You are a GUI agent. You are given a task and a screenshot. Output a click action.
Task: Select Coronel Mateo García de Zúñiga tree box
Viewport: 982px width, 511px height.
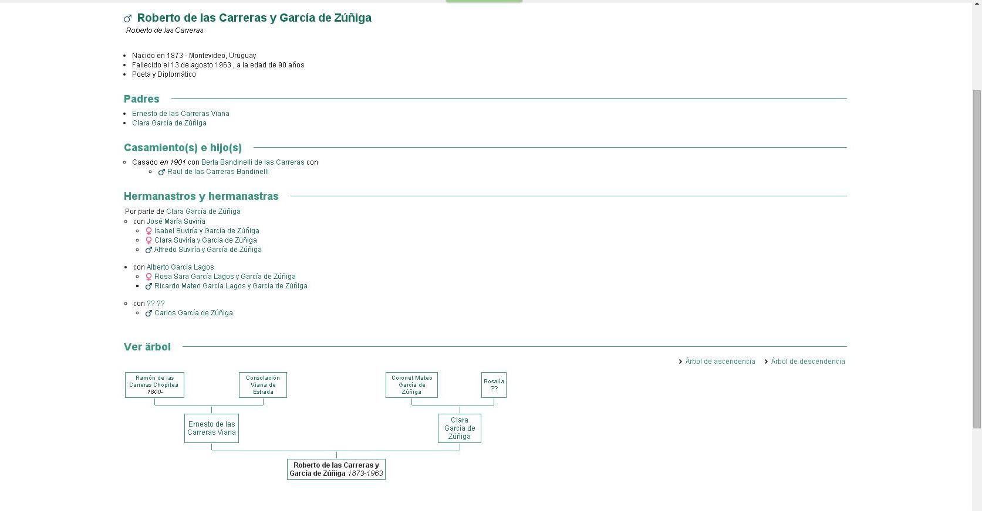pyautogui.click(x=411, y=385)
